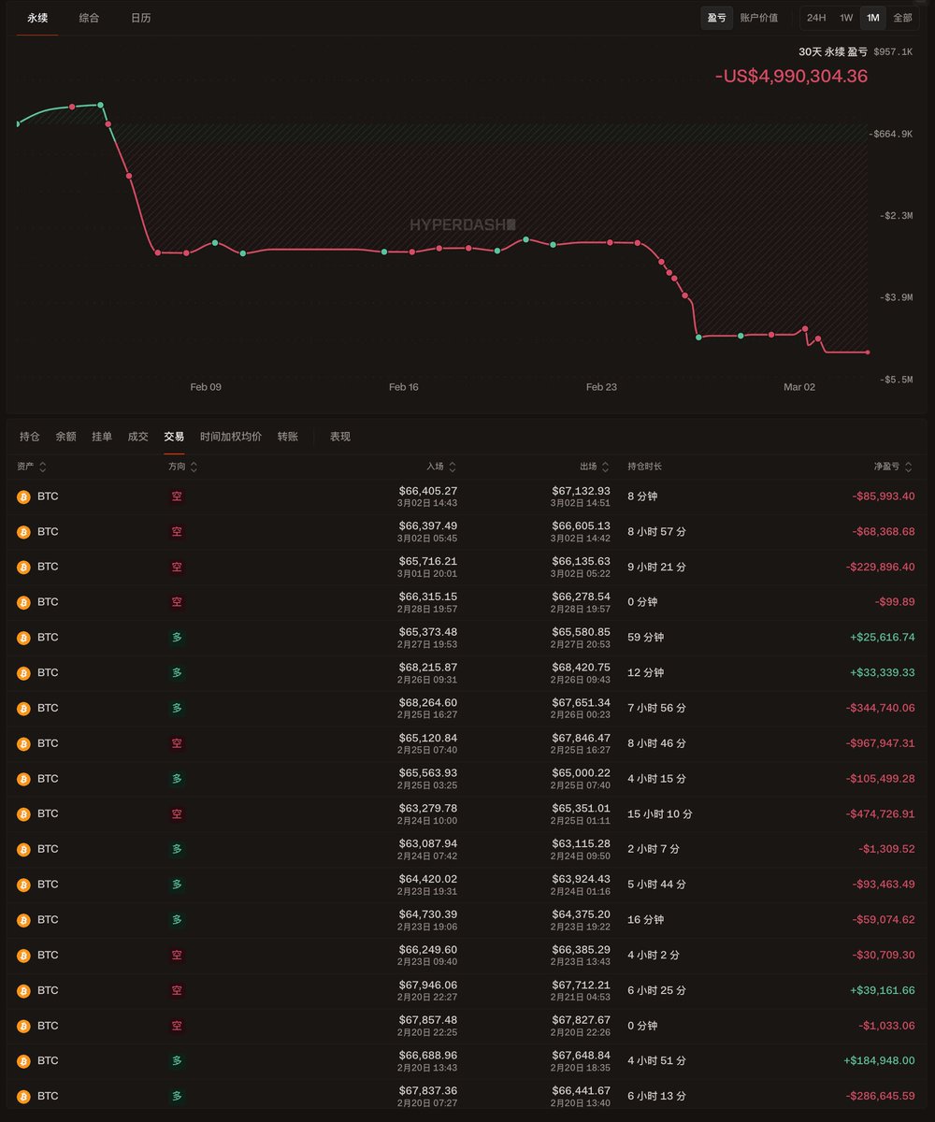
Task: Click the BTC coin icon in the first trade row
Action: pos(23,496)
